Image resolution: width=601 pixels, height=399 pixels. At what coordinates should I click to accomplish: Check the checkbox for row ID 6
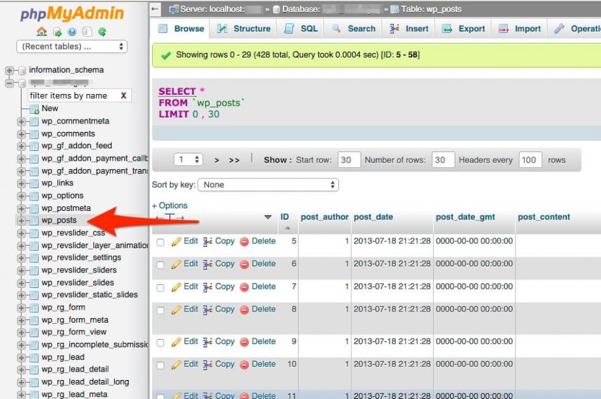coord(161,265)
